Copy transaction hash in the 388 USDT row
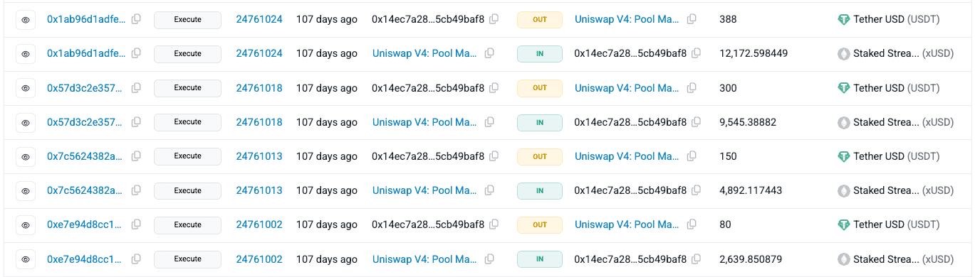 coord(136,19)
